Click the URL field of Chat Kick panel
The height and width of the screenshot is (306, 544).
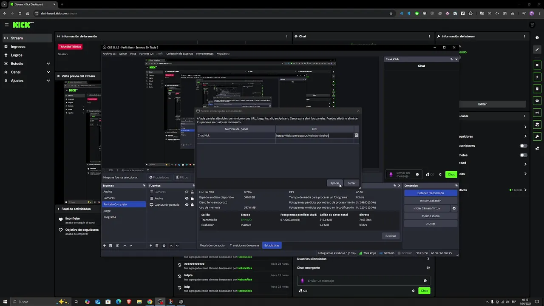pyautogui.click(x=314, y=136)
